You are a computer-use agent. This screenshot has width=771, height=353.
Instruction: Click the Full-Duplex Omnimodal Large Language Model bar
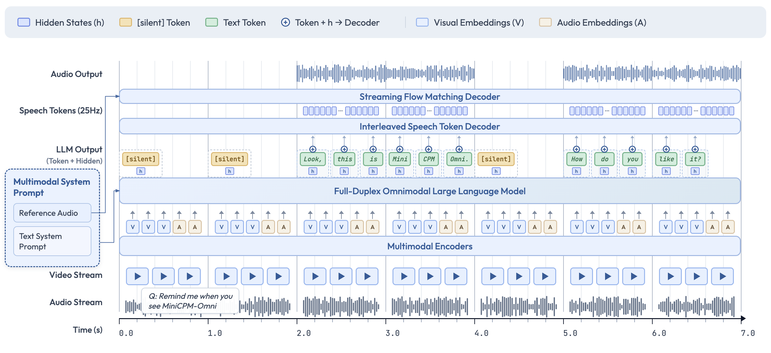pos(430,191)
